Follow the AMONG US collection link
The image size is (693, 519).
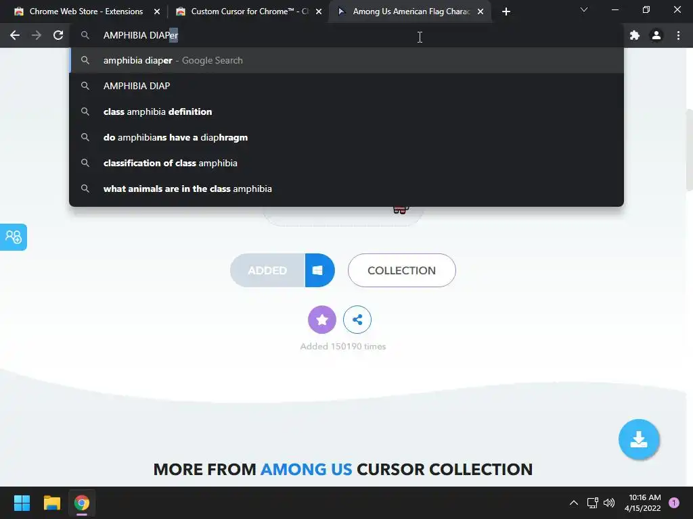[x=307, y=469]
